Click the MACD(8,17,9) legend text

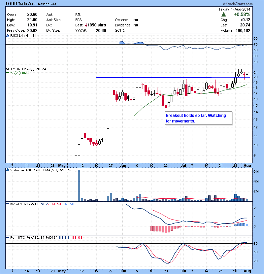(x=23, y=204)
